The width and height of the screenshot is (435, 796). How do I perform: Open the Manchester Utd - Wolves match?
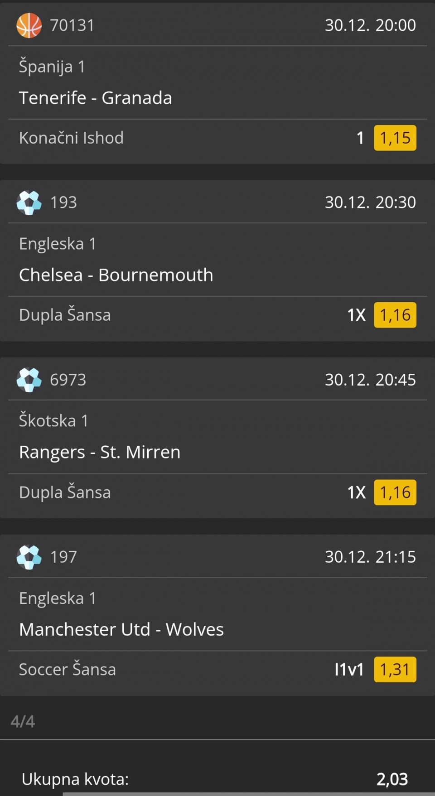pyautogui.click(x=121, y=629)
